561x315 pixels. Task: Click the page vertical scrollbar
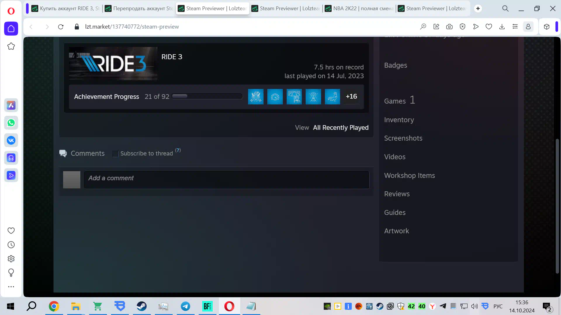pyautogui.click(x=557, y=206)
